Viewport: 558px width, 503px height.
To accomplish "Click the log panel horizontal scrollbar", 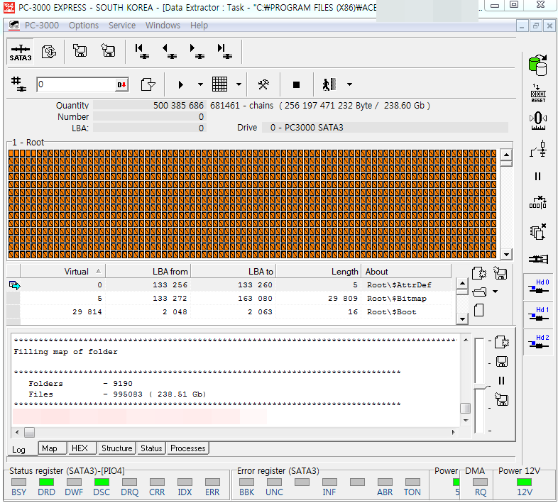I will click(234, 432).
